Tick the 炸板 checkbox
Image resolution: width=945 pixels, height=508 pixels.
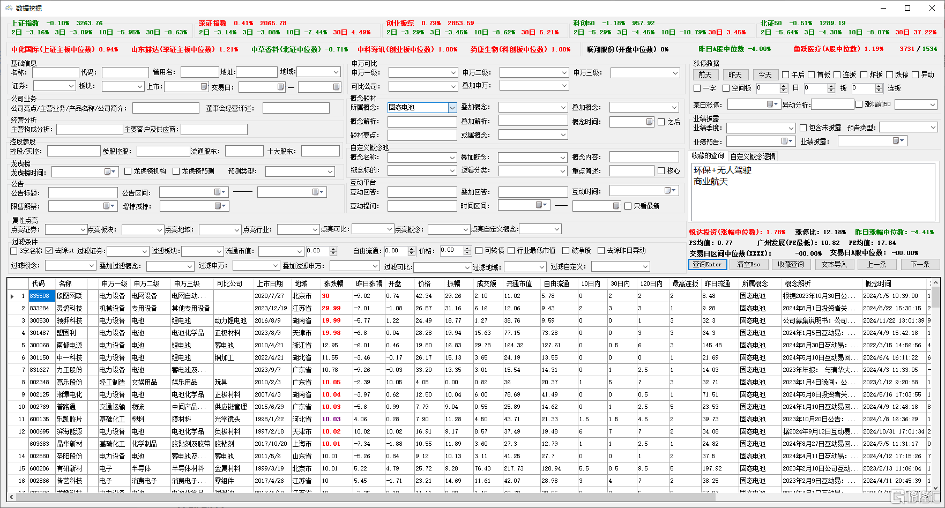coord(864,75)
